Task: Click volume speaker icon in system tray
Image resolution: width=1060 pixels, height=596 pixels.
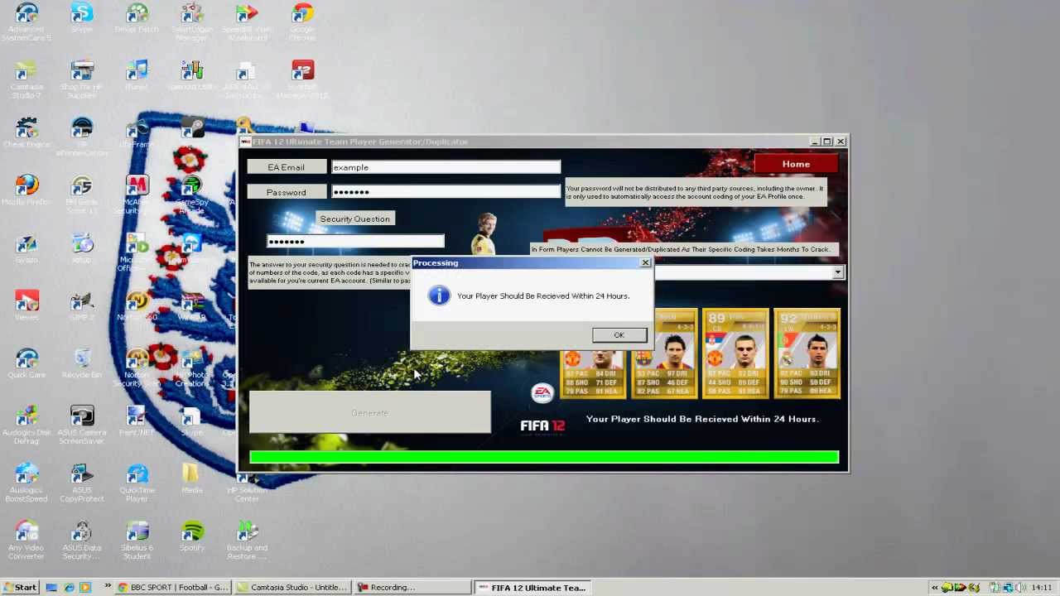Action: click(1019, 588)
